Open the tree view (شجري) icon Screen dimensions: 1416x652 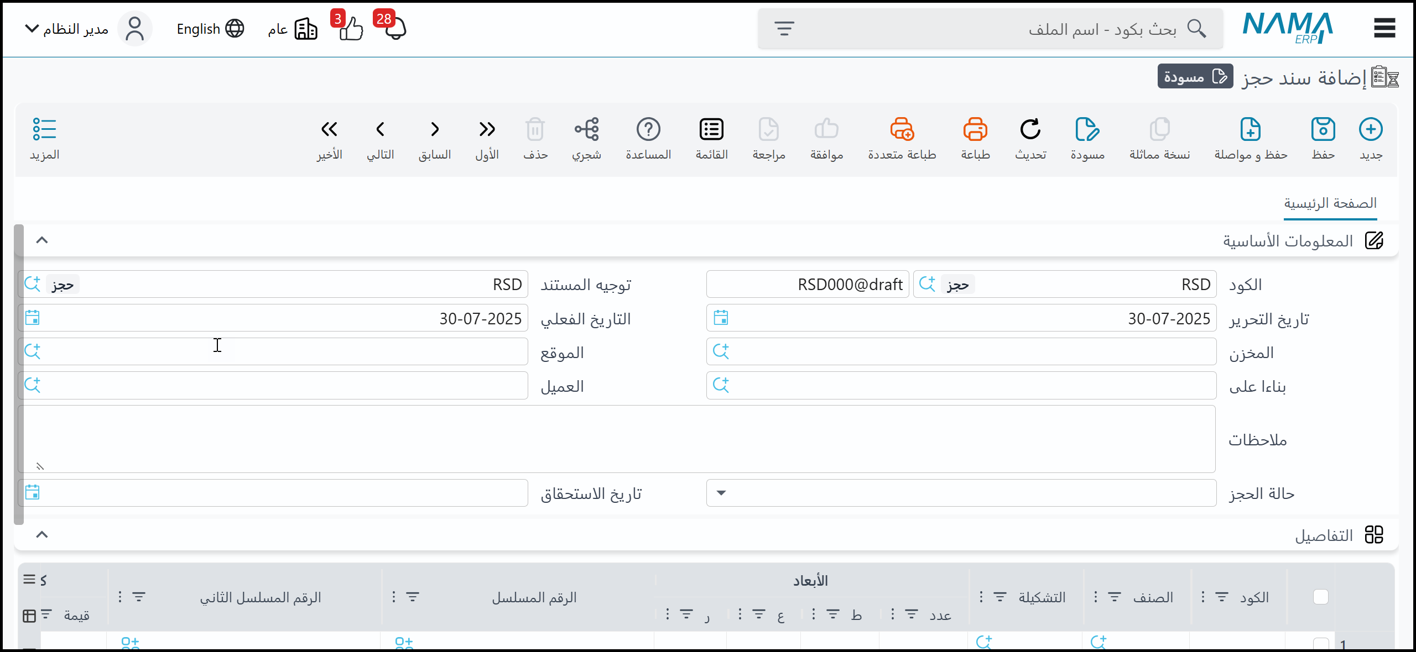point(586,130)
